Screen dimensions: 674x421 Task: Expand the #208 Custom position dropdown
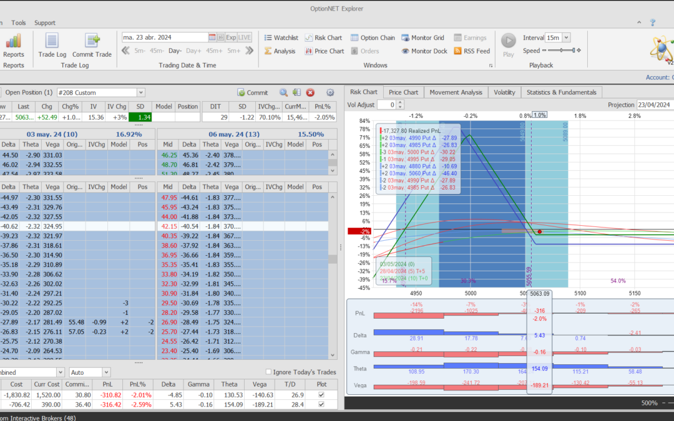pos(140,92)
